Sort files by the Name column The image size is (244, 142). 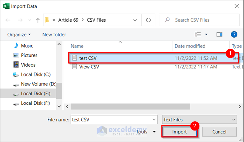pyautogui.click(x=77, y=46)
